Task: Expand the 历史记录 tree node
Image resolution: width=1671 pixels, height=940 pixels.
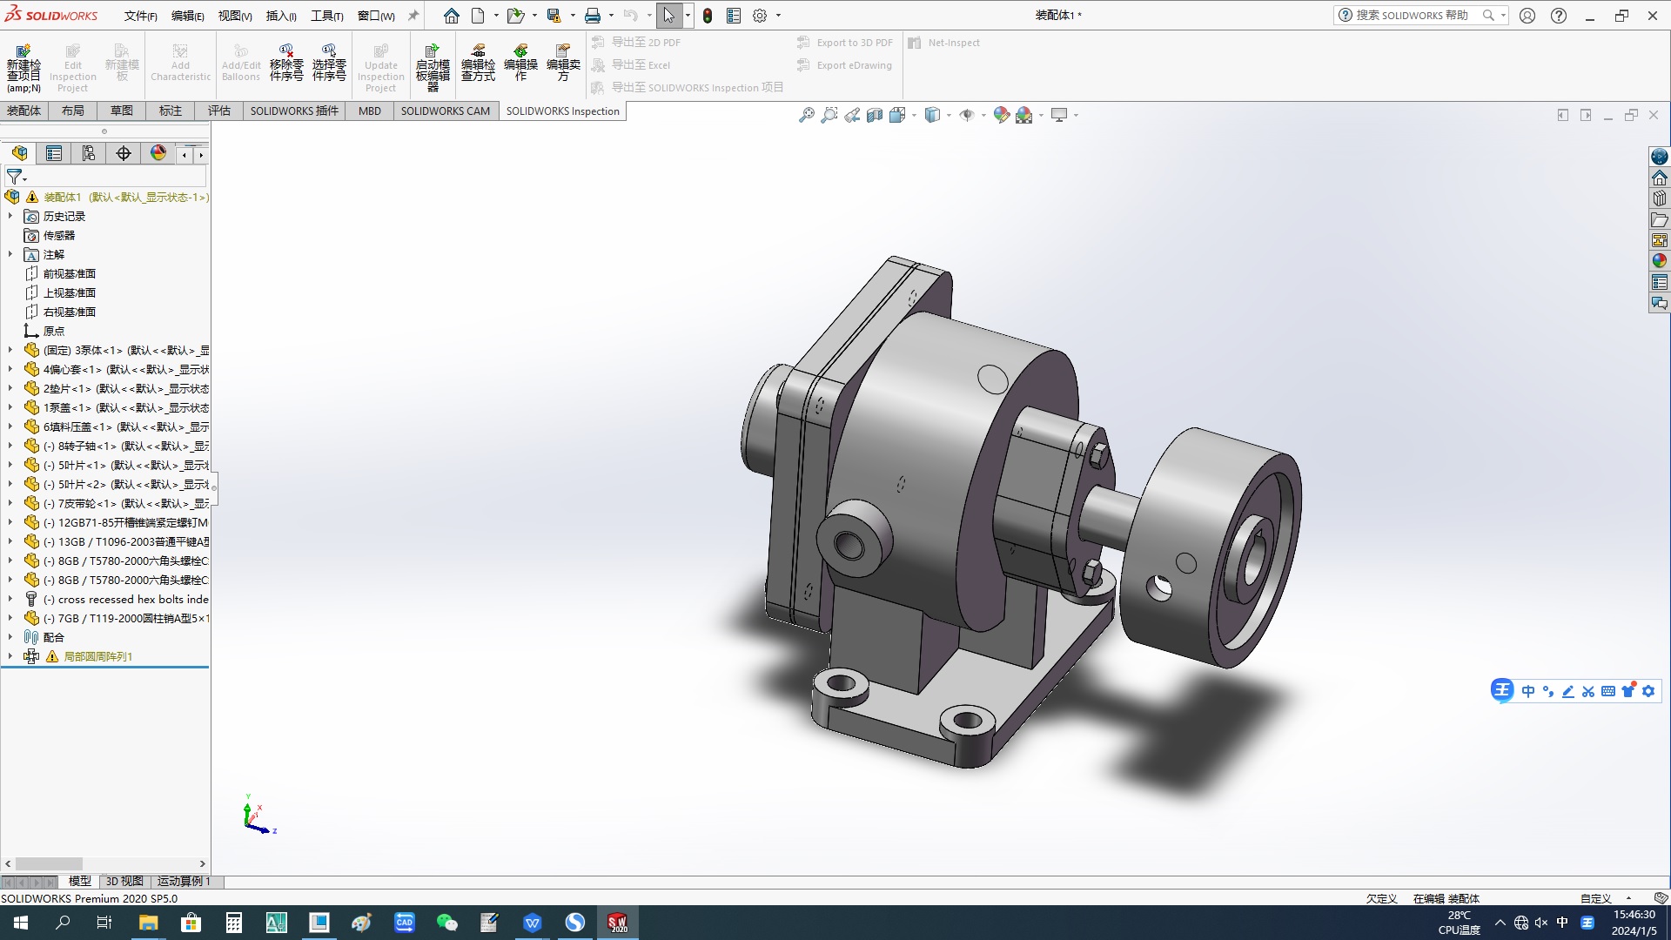Action: [x=10, y=216]
